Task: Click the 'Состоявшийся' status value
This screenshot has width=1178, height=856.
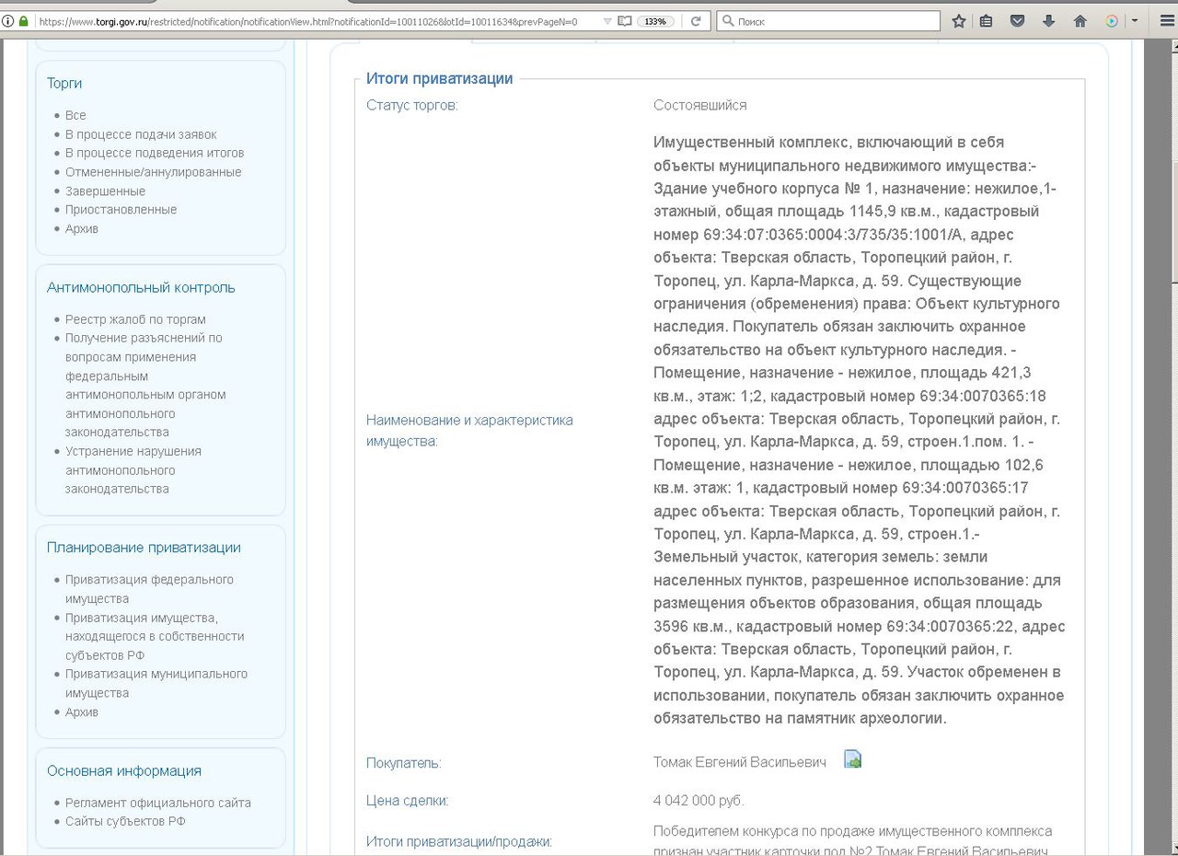Action: [x=700, y=105]
